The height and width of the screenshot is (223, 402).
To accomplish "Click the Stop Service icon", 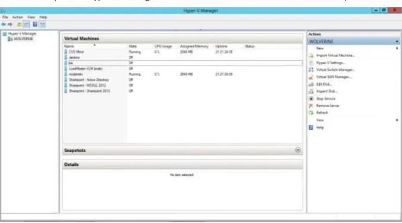I will coord(311,99).
